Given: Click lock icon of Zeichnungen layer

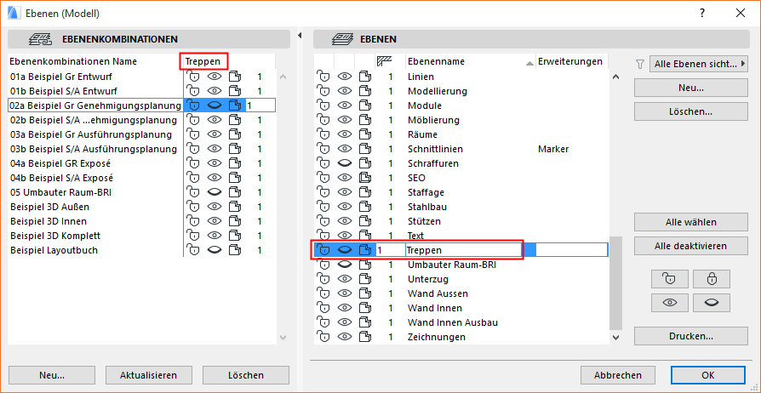Looking at the screenshot, I should [x=323, y=337].
